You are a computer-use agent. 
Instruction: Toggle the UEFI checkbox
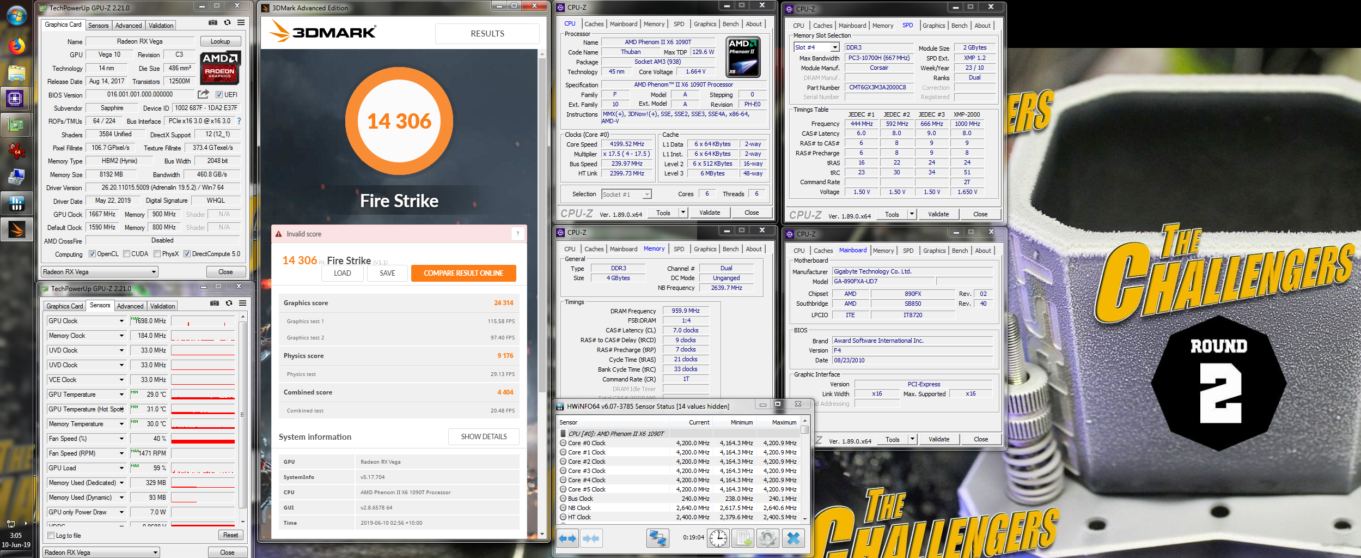[219, 95]
